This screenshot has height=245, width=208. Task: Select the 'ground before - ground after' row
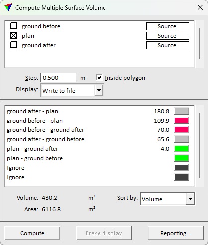(x=45, y=130)
